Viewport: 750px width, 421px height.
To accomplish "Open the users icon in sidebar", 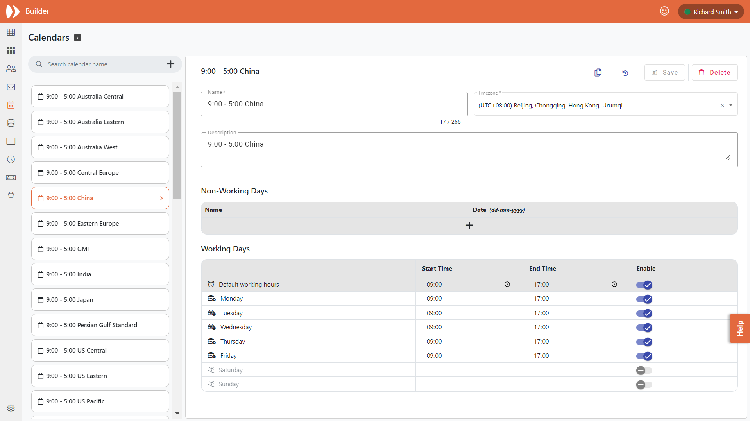I will pos(11,69).
